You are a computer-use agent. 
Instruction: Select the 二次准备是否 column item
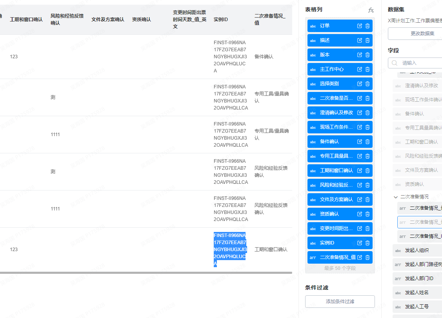pos(340,98)
